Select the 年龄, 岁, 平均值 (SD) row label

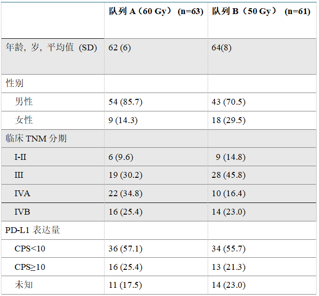coord(51,47)
